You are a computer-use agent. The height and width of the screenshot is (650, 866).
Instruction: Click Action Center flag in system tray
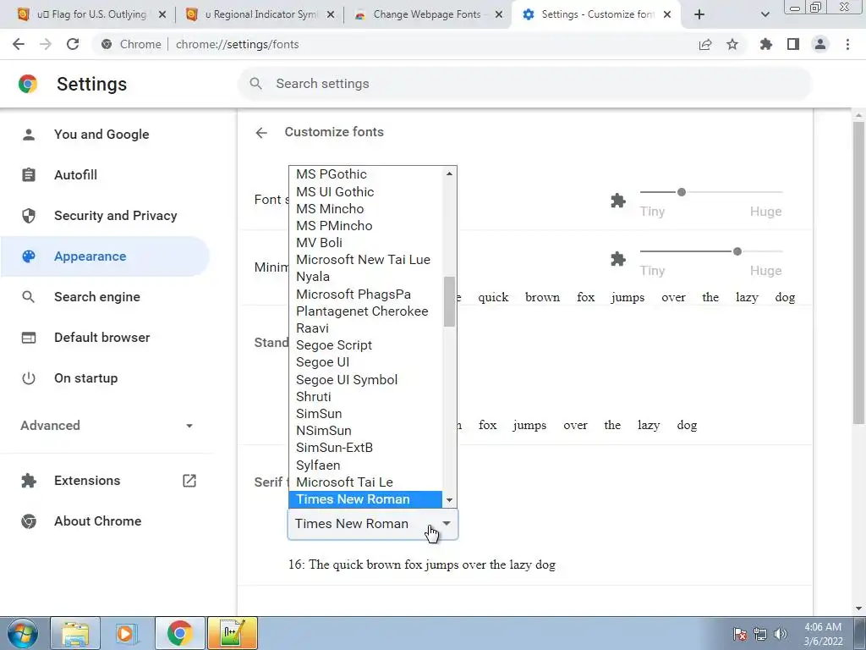(x=740, y=634)
